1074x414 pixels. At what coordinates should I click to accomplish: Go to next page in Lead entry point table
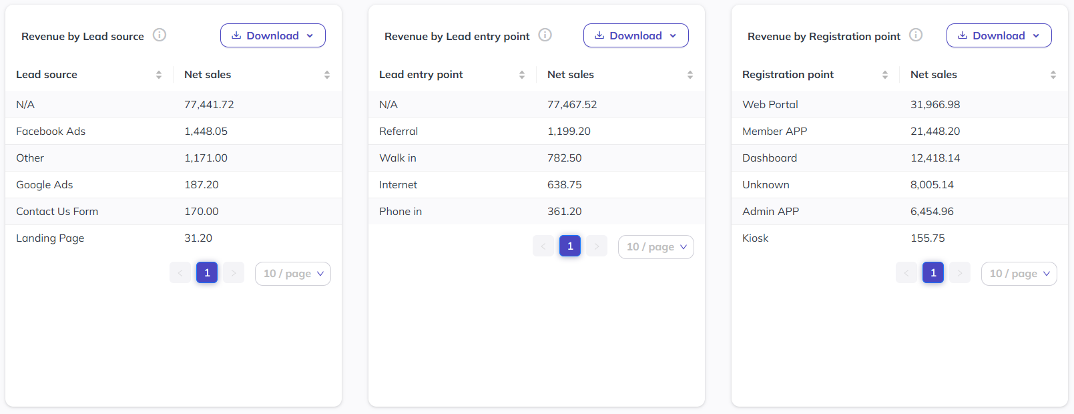tap(597, 246)
